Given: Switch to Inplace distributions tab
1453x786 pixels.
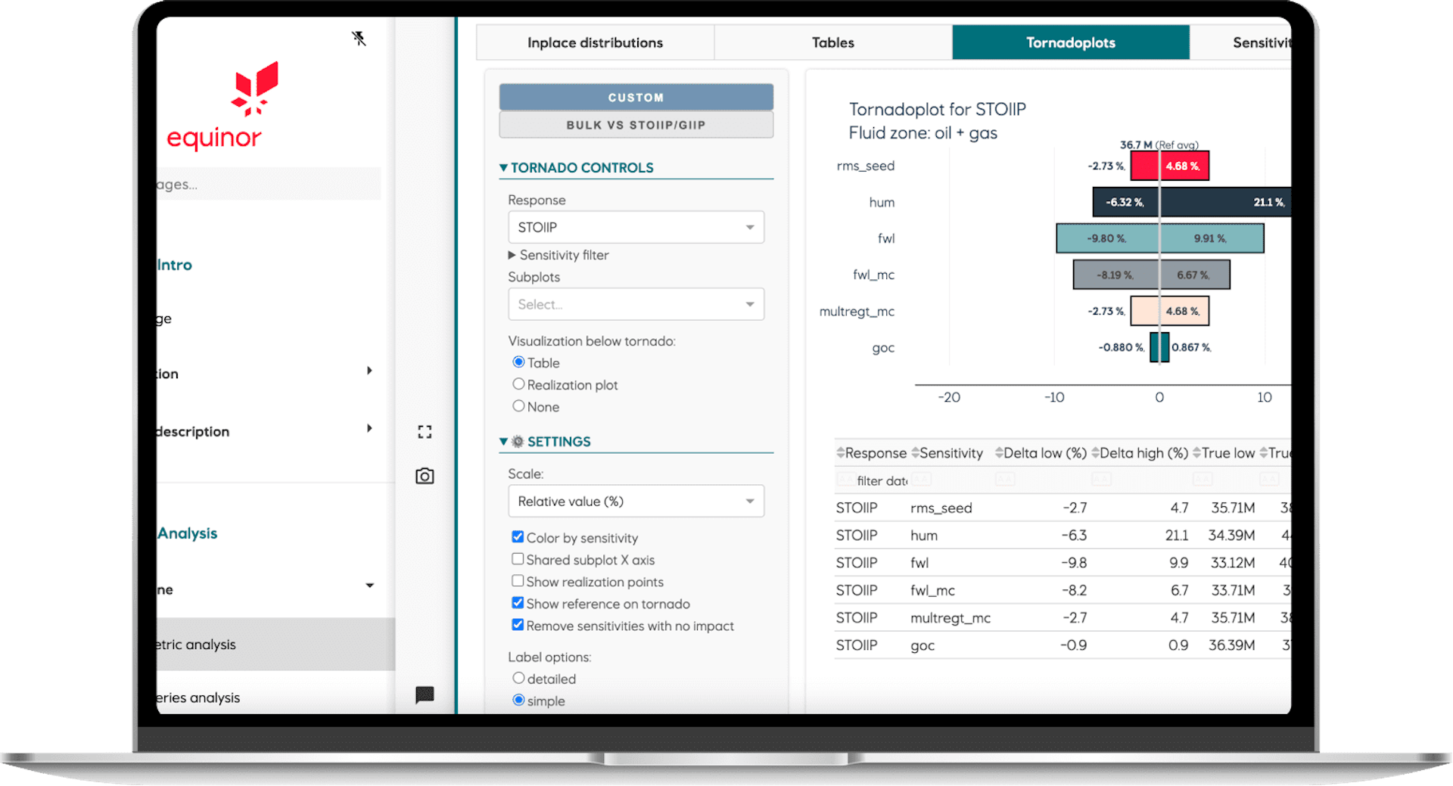Looking at the screenshot, I should click(595, 42).
